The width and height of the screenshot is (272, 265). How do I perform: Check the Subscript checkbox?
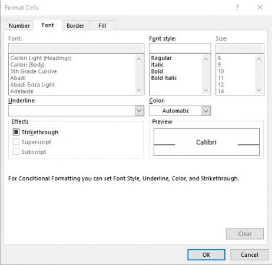pos(16,151)
